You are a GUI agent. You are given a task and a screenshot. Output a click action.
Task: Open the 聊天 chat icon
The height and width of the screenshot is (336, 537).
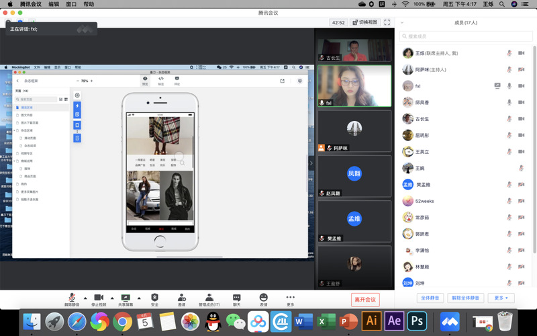(x=236, y=297)
